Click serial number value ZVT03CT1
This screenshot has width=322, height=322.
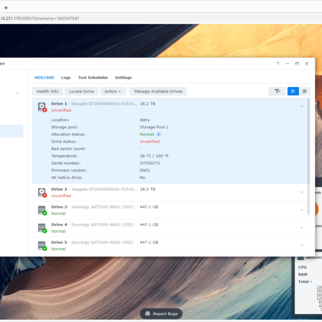click(x=150, y=163)
